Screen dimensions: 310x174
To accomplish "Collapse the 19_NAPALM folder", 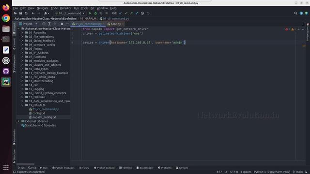I will coord(22,105).
